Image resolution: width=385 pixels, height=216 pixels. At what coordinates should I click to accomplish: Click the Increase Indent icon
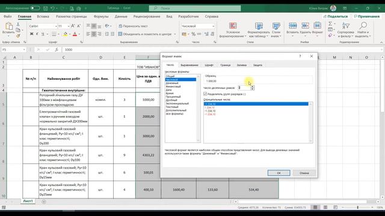pyautogui.click(x=112, y=34)
